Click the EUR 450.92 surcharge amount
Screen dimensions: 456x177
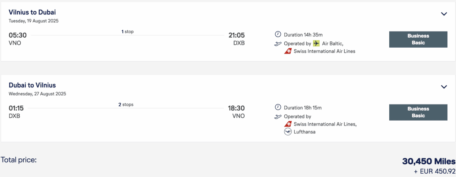click(435, 171)
